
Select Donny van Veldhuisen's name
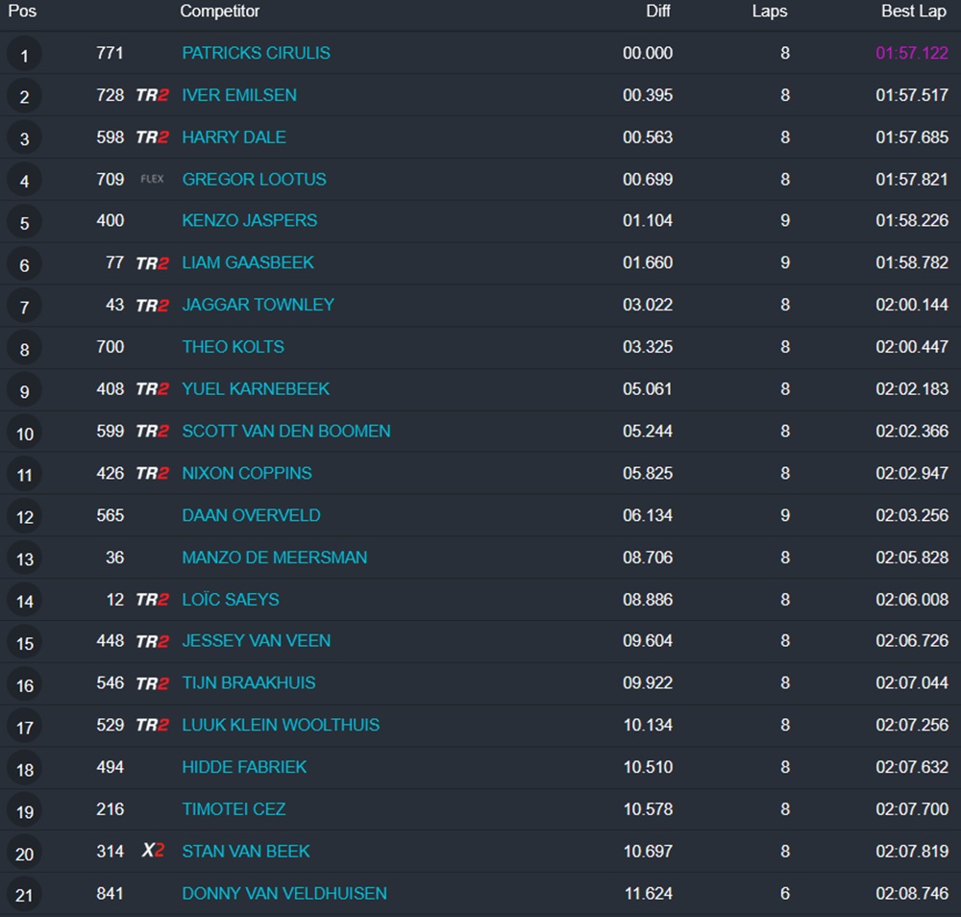pyautogui.click(x=284, y=893)
